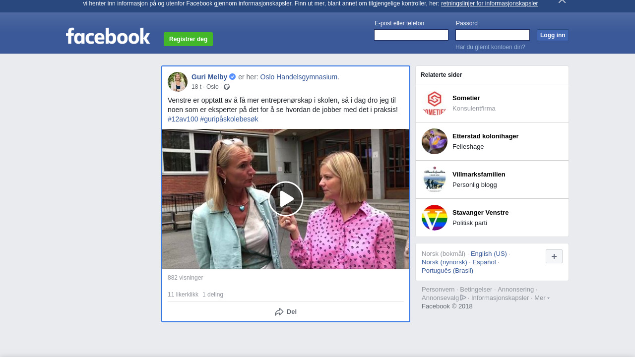Click the Relaterte sider heading
The height and width of the screenshot is (357, 635).
[441, 75]
